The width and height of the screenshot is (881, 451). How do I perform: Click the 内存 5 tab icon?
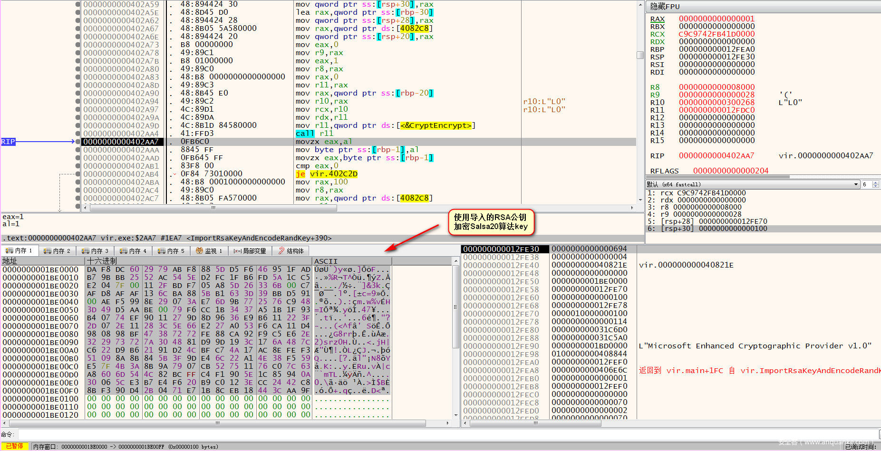click(x=162, y=250)
